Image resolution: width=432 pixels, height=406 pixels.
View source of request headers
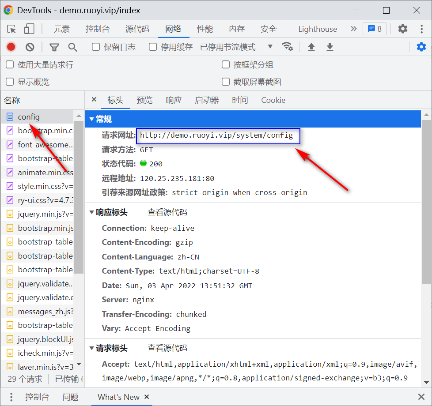(x=167, y=348)
